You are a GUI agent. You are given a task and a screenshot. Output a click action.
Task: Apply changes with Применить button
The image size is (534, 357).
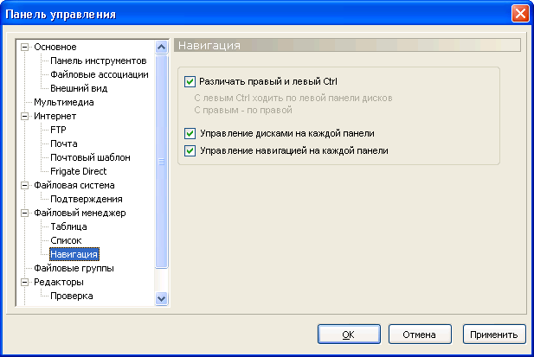point(495,334)
